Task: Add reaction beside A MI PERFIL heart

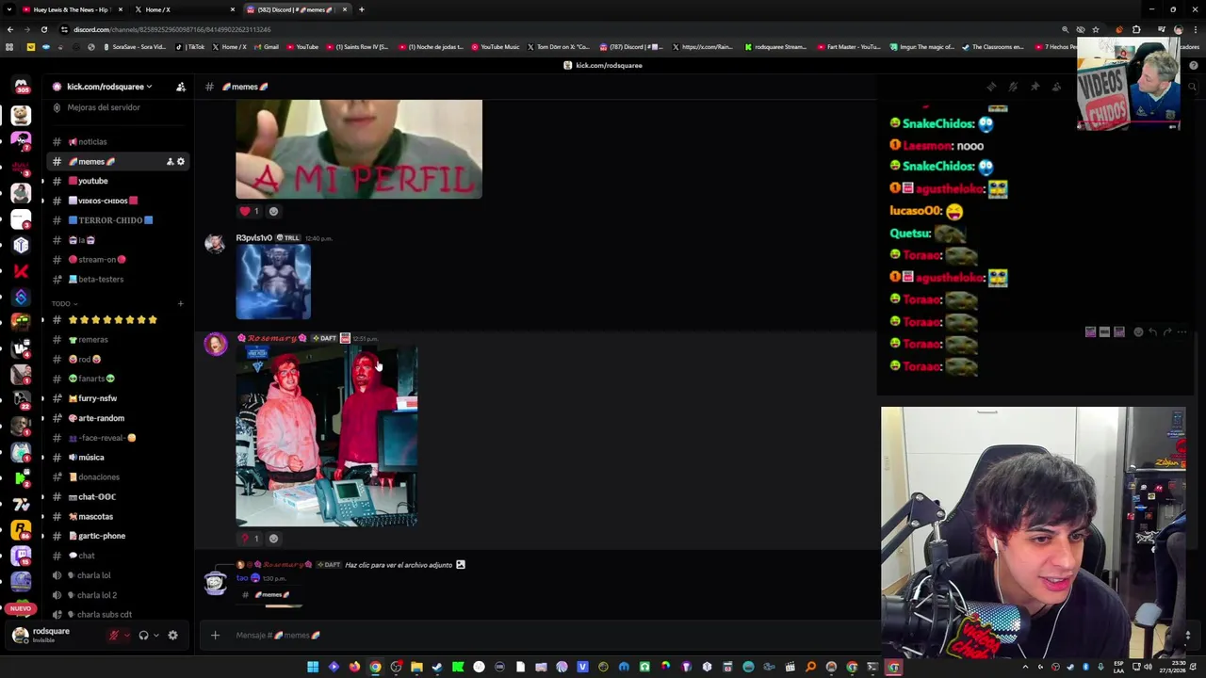Action: pos(273,211)
